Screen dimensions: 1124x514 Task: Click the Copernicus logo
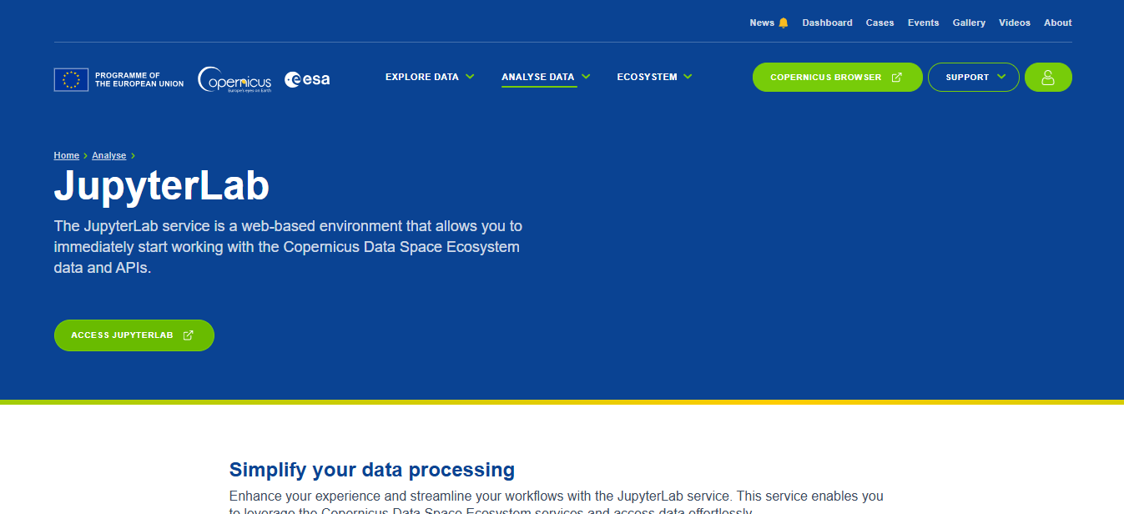pos(234,79)
